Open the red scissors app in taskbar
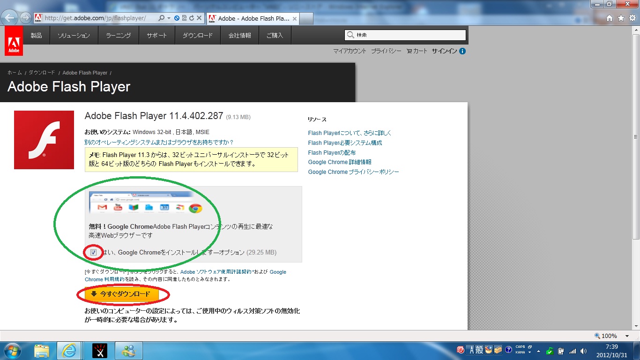The image size is (640, 360). [99, 351]
